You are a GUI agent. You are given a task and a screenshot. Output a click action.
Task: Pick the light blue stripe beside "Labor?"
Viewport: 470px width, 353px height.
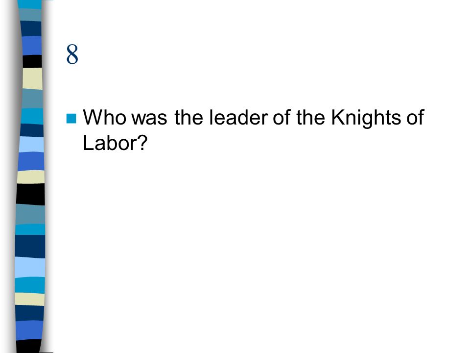(31, 145)
